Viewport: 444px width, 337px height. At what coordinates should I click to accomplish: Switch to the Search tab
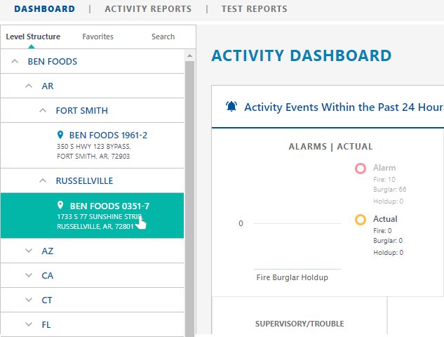(x=163, y=37)
